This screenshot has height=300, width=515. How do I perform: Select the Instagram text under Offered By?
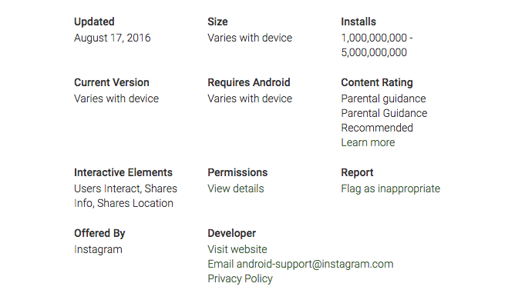(98, 249)
